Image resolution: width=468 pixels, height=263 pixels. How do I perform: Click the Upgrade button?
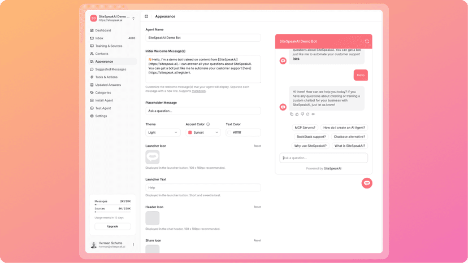tap(112, 226)
